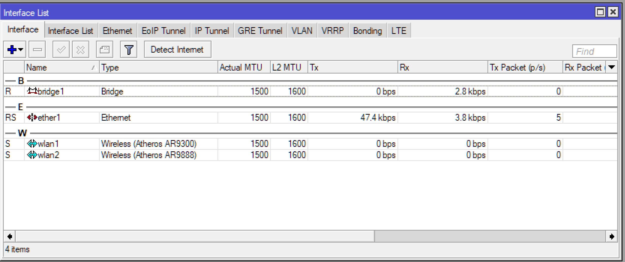Open the Ethernet tab
The image size is (625, 262).
[117, 31]
